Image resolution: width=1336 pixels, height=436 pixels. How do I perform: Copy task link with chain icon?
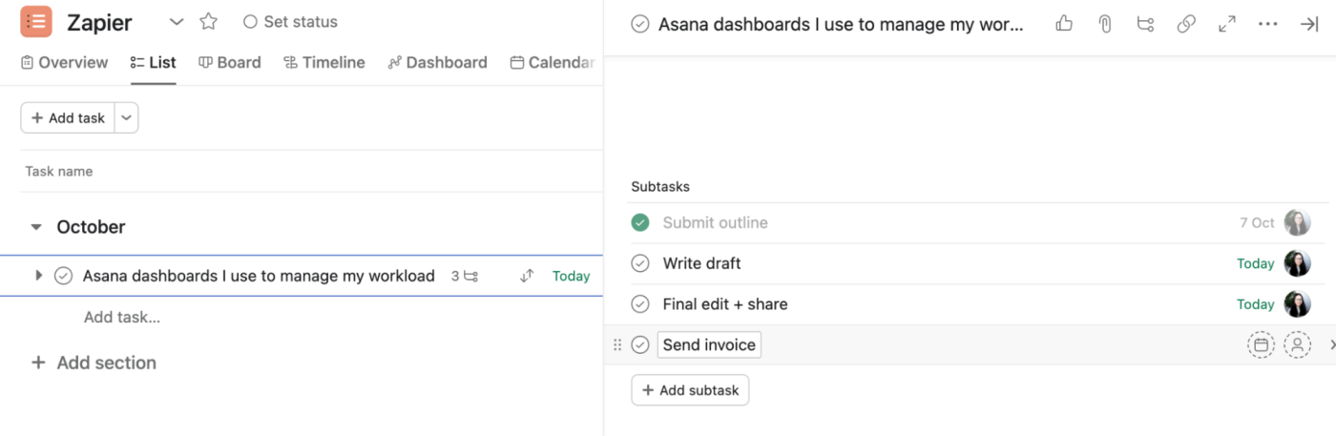coord(1186,24)
